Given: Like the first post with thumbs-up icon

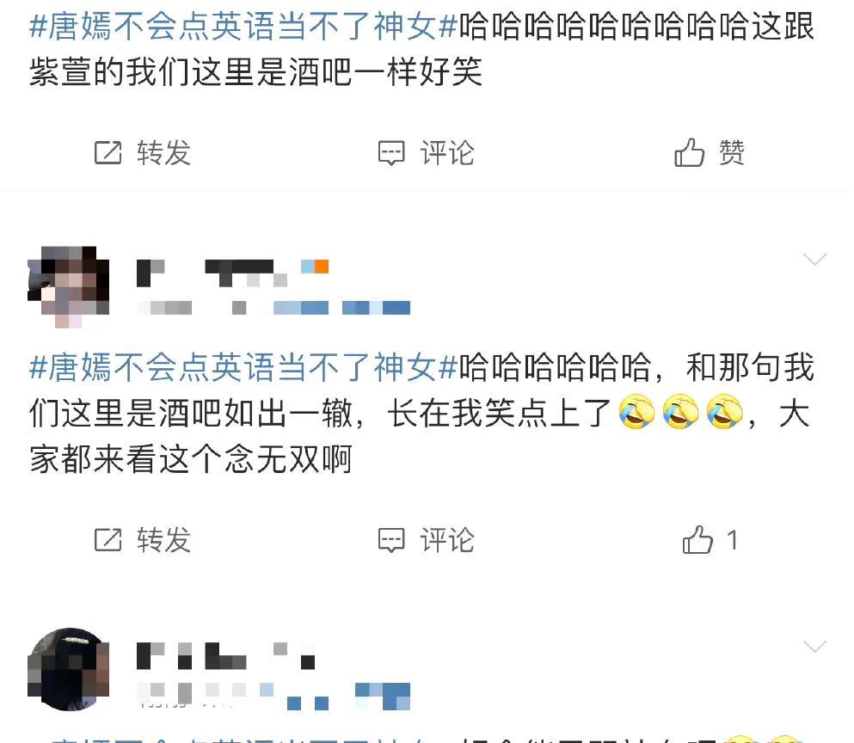Looking at the screenshot, I should click(x=690, y=152).
